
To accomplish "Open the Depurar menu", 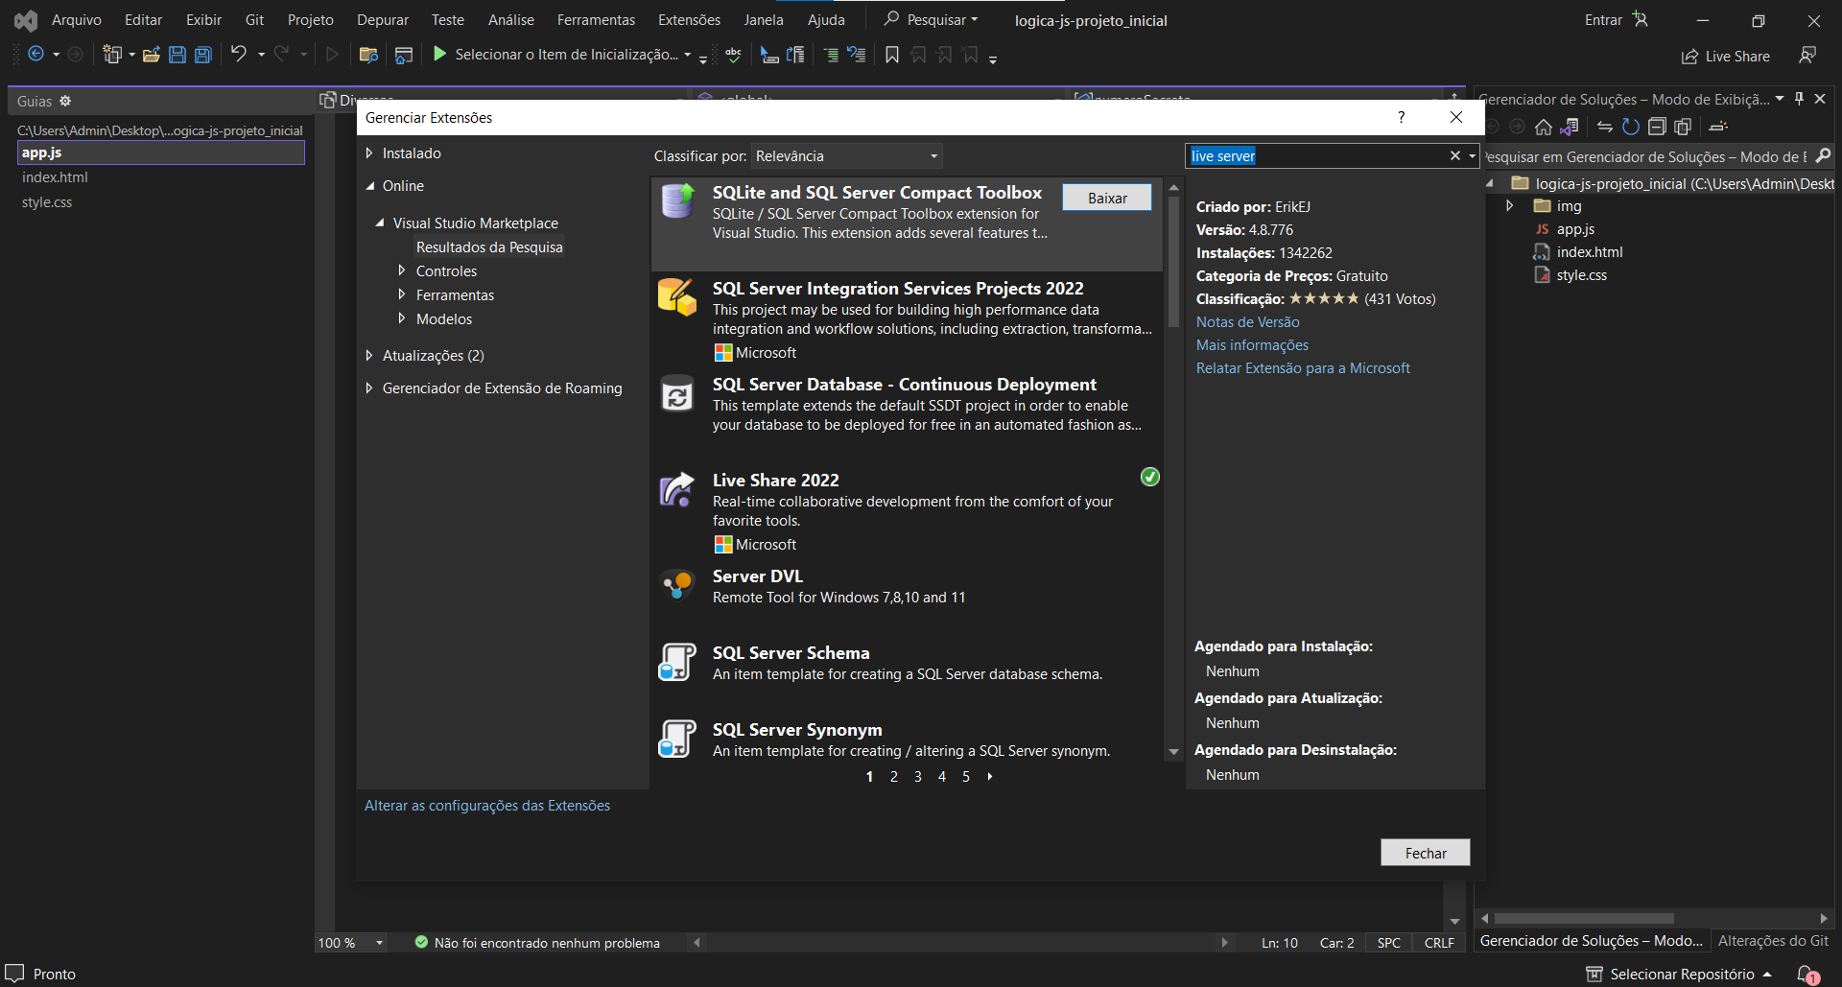I will tap(383, 19).
